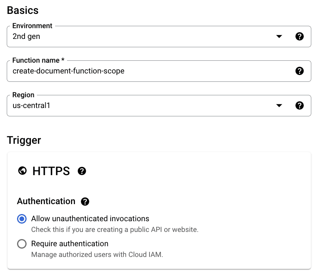Click the help icon in Environment field
The width and height of the screenshot is (322, 278).
click(300, 37)
